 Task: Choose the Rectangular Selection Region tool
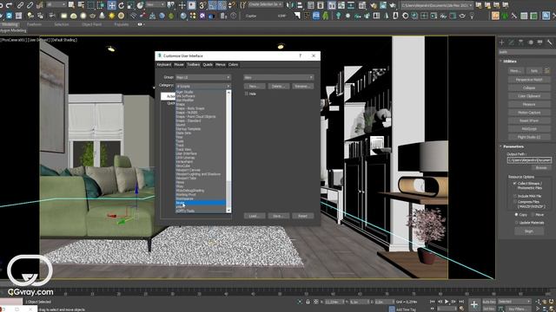point(91,5)
